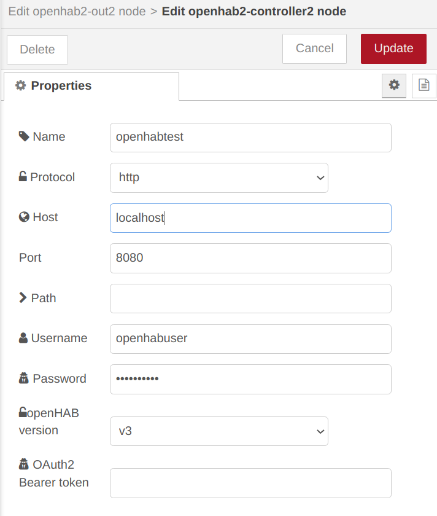Open the node description document icon

(x=423, y=85)
